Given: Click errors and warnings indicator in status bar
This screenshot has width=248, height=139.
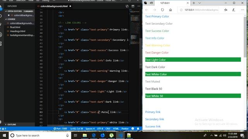Looking at the screenshot, I should pos(3,129).
